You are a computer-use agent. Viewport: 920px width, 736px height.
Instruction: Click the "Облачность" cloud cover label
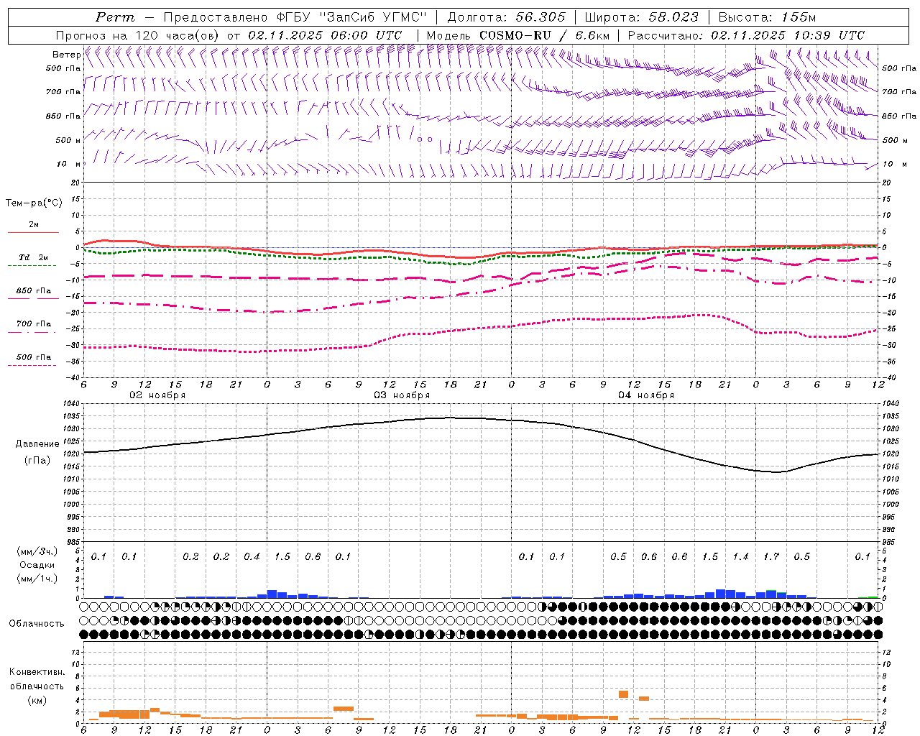(x=37, y=623)
